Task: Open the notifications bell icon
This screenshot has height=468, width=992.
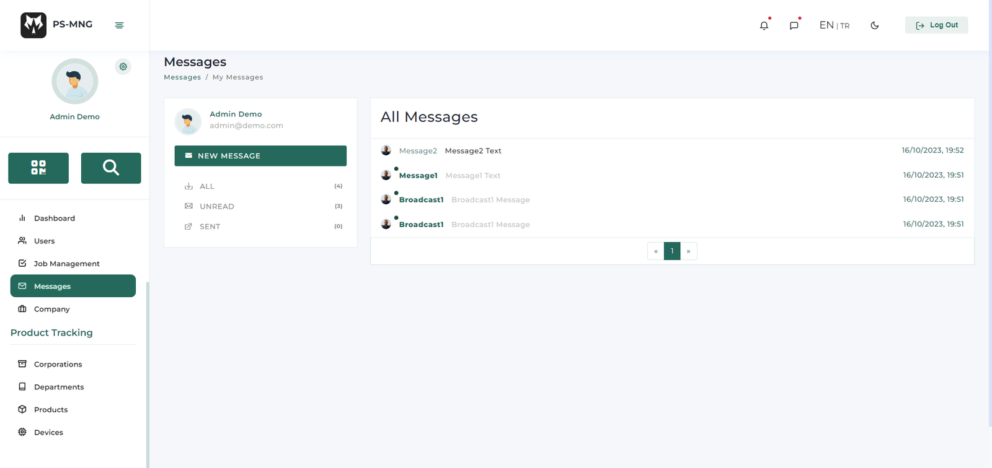Action: (x=764, y=25)
